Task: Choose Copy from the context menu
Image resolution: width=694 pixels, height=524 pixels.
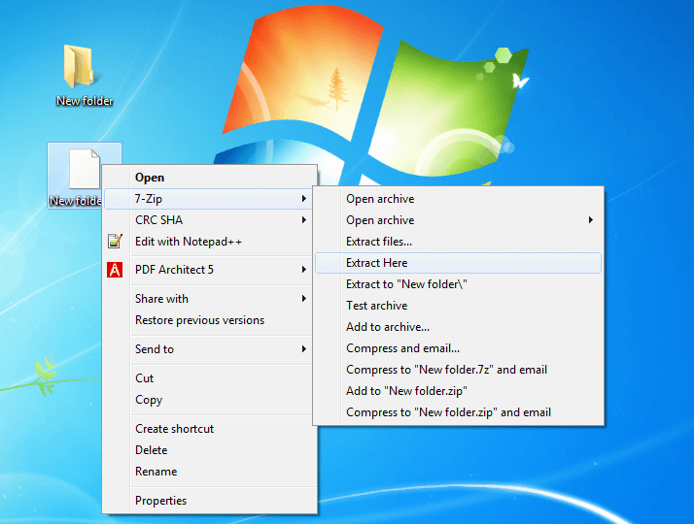Action: pyautogui.click(x=210, y=400)
